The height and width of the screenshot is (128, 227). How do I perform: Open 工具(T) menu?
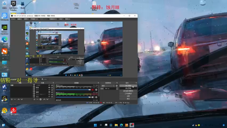click(61, 19)
